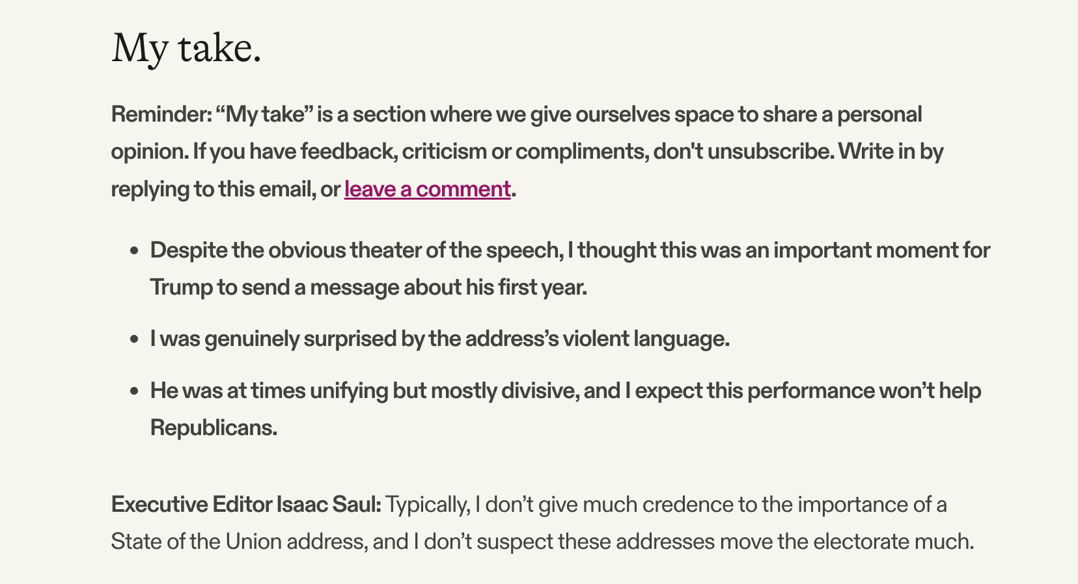Click the bullet dot before "Despite the obvious theater"
Screen dimensions: 1078x584
click(135, 250)
